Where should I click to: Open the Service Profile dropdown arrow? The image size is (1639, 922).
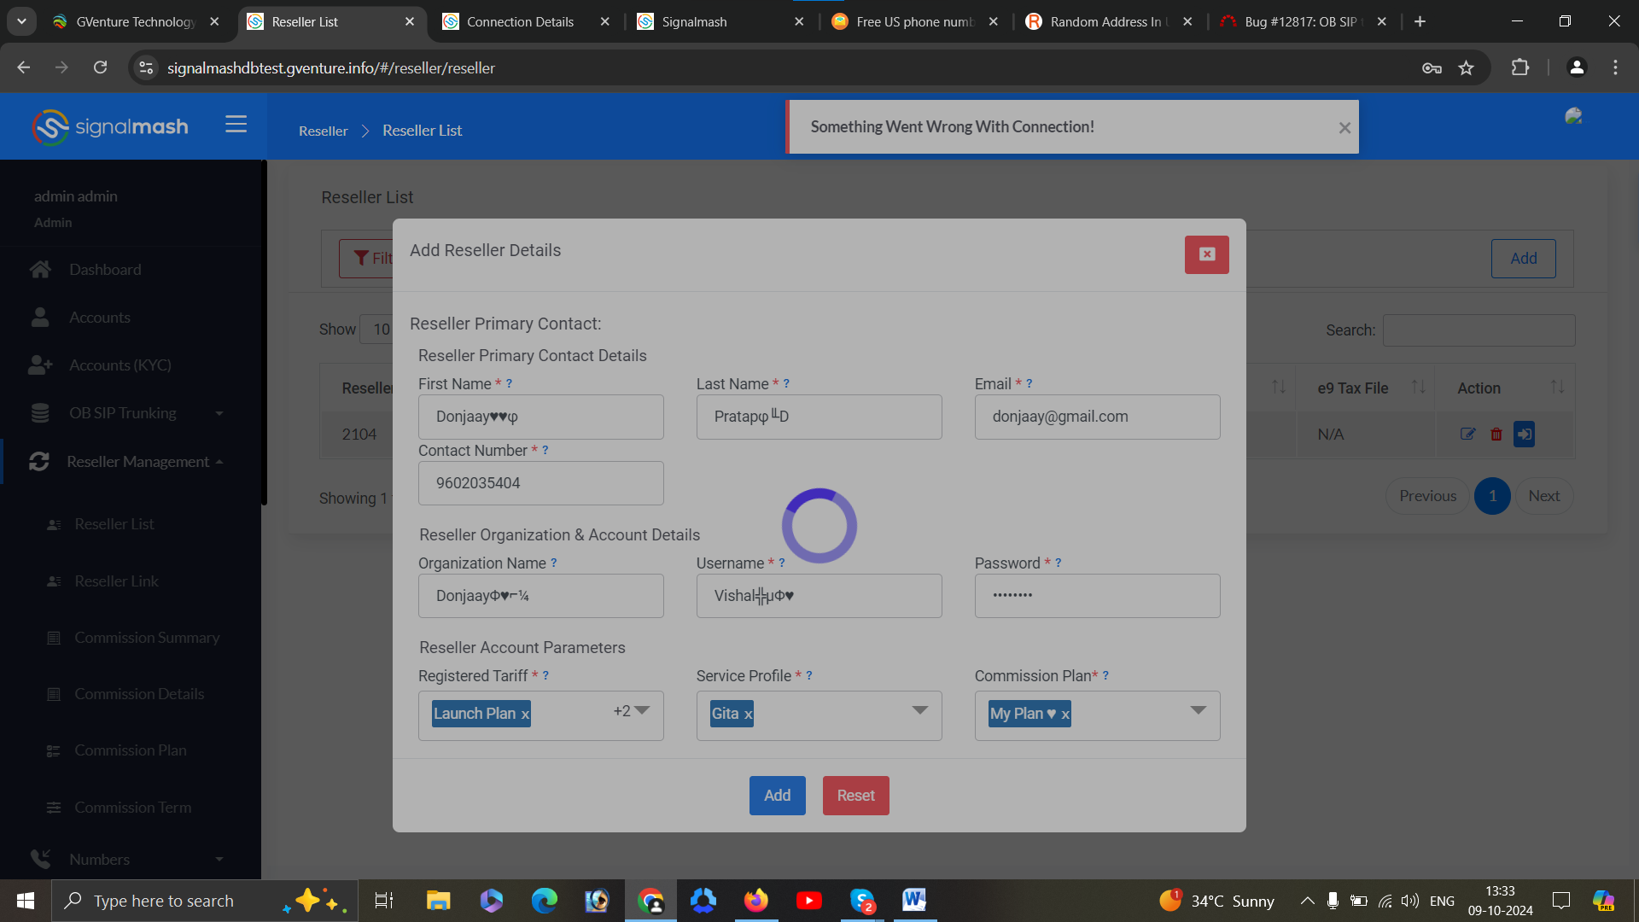(919, 711)
